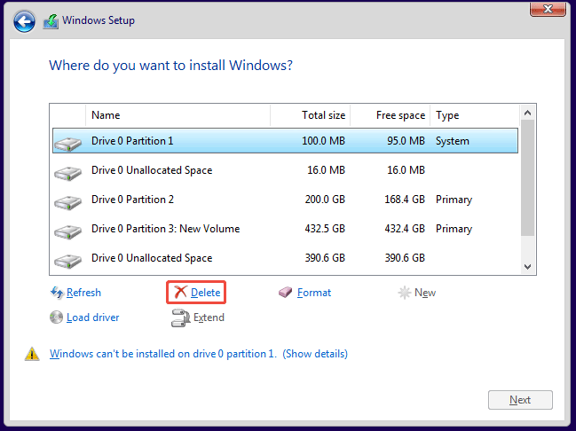Click Primary type cell for Partition 3

click(x=454, y=229)
